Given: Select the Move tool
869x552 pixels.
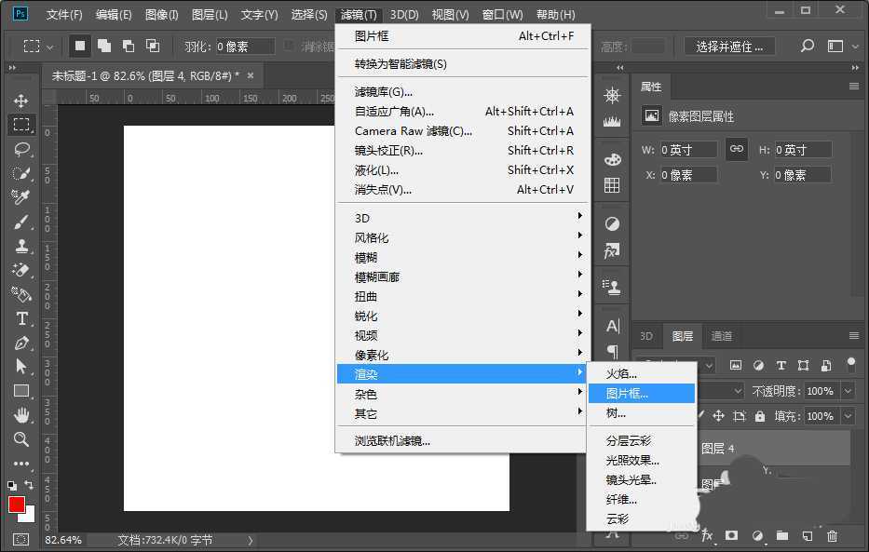Looking at the screenshot, I should pyautogui.click(x=23, y=101).
